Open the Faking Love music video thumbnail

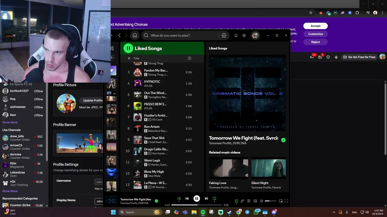[x=229, y=168]
